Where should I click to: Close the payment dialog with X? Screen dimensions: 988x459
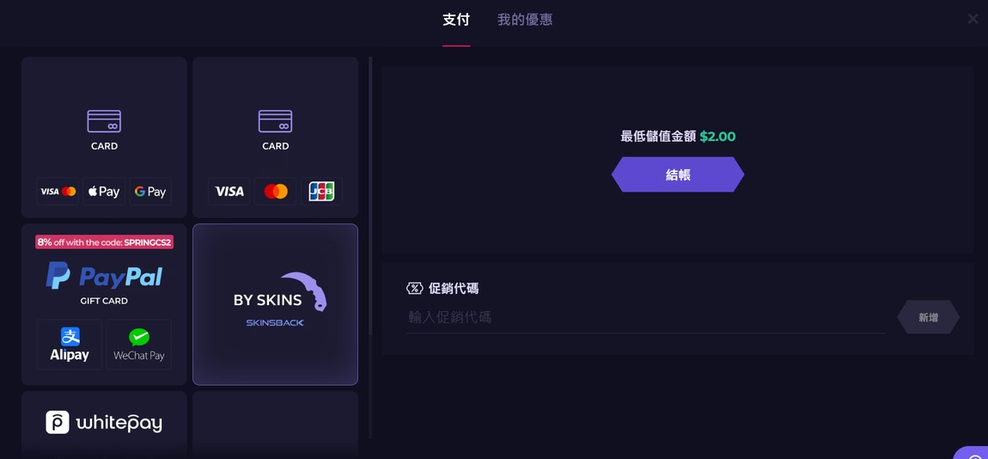pyautogui.click(x=973, y=19)
